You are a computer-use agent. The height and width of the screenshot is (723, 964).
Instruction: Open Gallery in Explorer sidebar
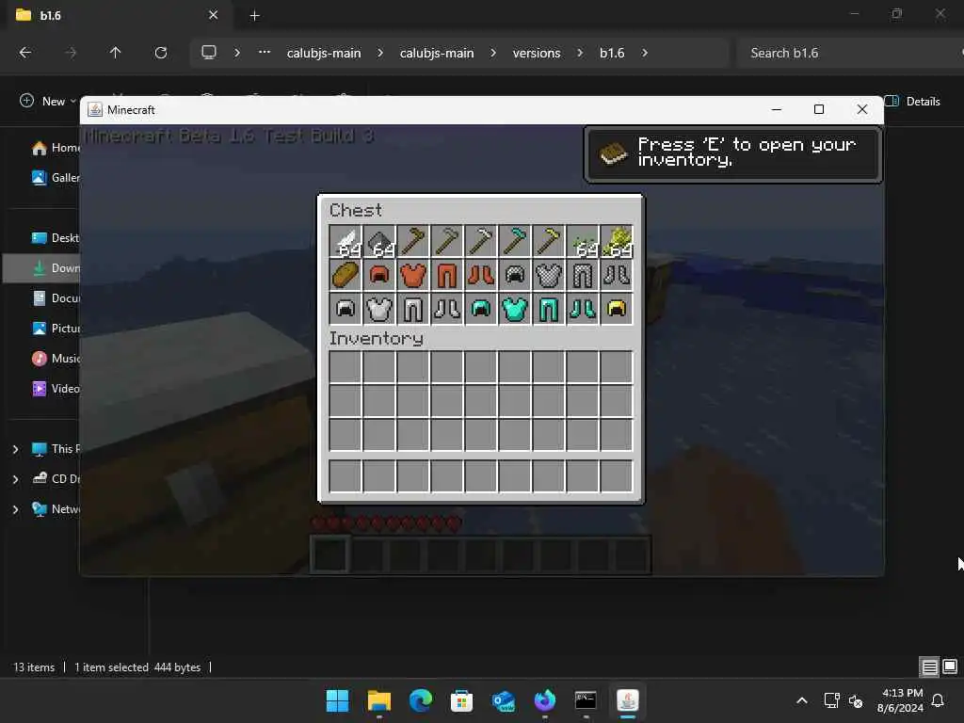tap(56, 178)
